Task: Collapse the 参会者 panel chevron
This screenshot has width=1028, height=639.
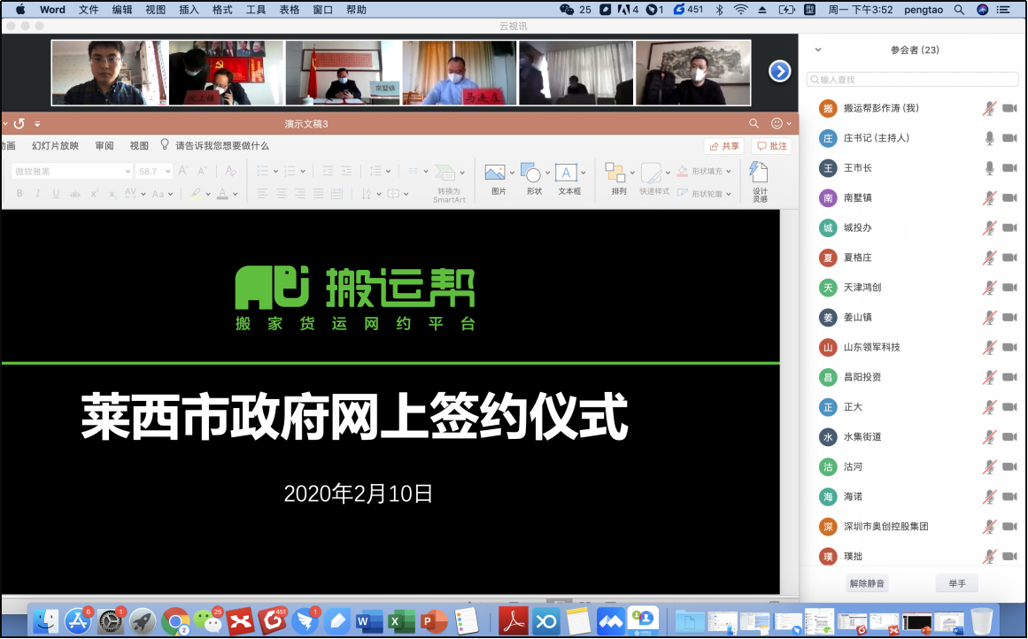Action: point(818,50)
